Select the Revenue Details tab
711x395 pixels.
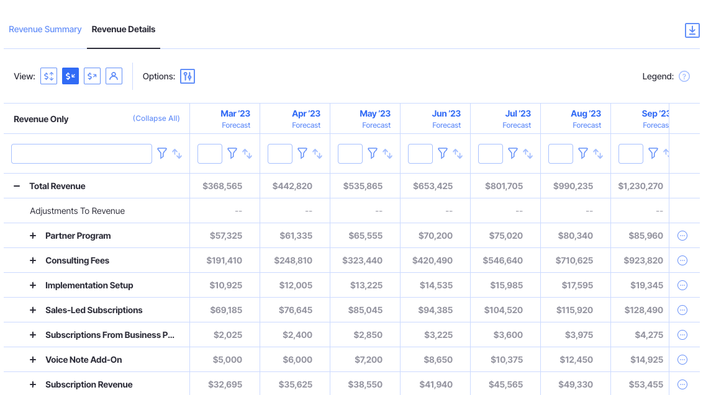coord(123,29)
